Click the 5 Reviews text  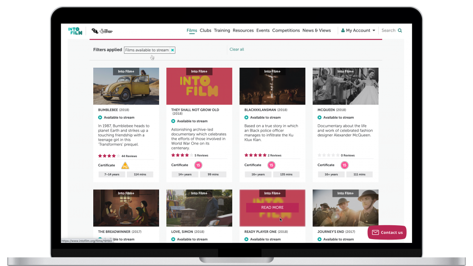pos(201,156)
